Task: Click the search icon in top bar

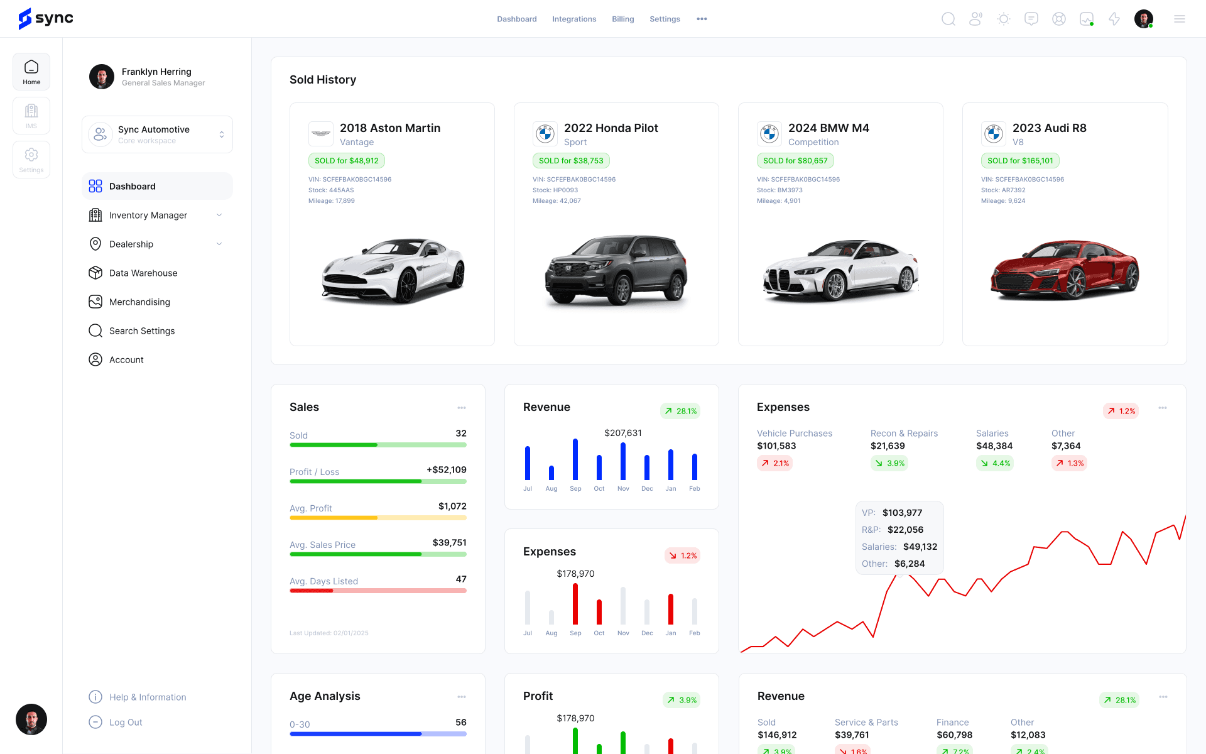Action: tap(948, 19)
